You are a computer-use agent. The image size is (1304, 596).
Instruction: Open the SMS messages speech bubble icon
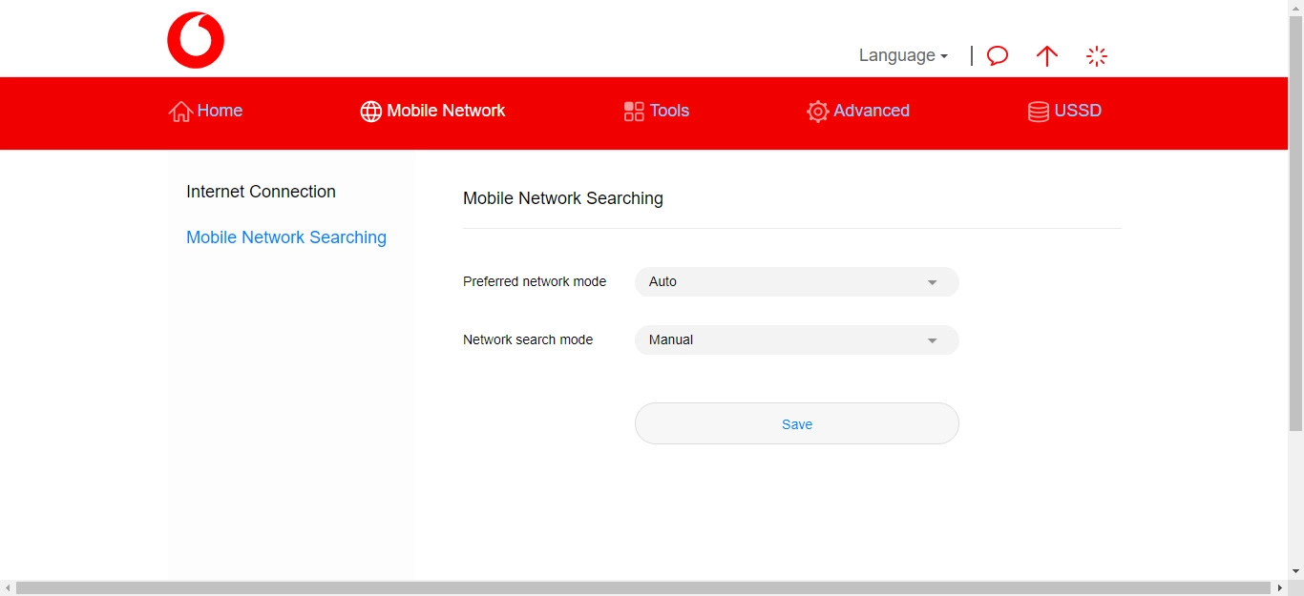(x=998, y=56)
